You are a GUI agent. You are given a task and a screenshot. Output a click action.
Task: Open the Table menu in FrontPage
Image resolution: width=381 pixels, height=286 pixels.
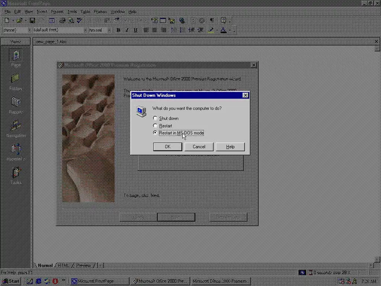85,12
